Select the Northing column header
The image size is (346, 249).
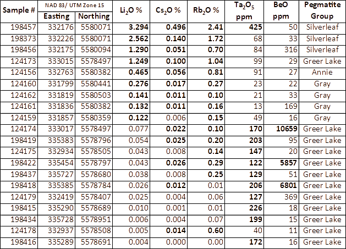coord(94,16)
